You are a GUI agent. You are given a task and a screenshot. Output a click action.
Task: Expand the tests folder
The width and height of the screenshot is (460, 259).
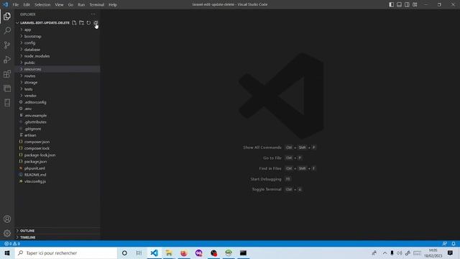tap(57, 89)
